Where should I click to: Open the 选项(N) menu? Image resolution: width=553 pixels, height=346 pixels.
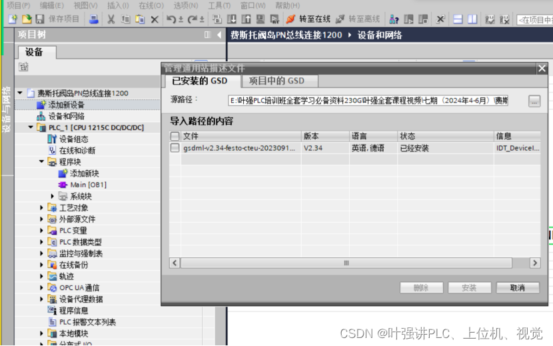click(x=186, y=5)
